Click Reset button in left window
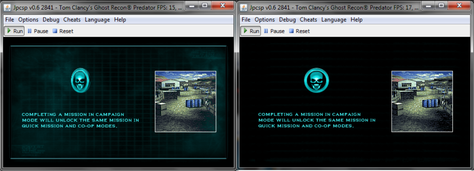Screen dimensions: 474x171 coord(63,31)
